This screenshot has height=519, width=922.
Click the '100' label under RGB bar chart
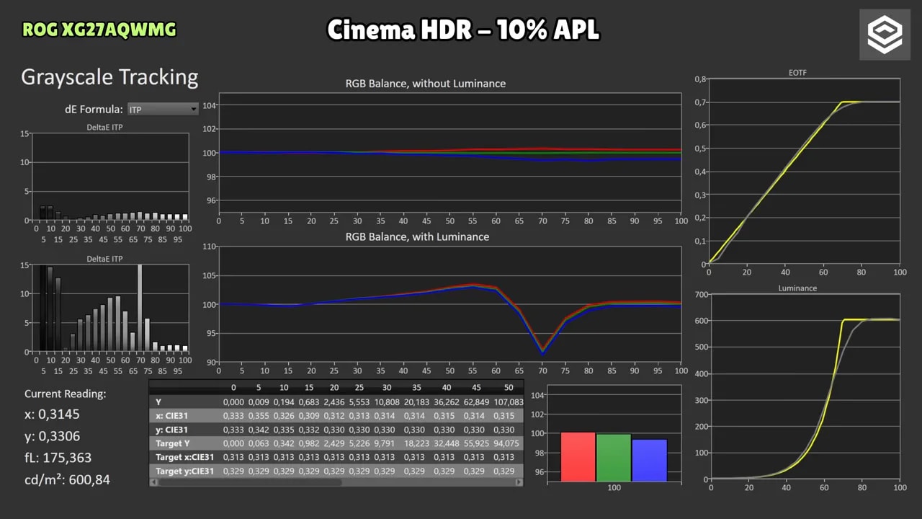pos(614,488)
